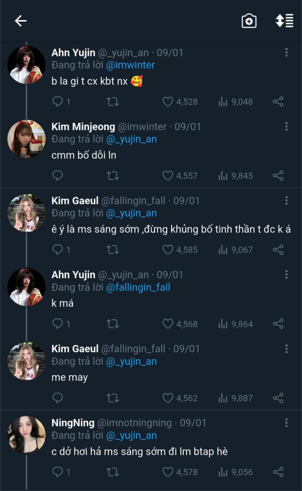This screenshot has height=491, width=302.
Task: Retweet NingNing's "c dở hơi" tweet
Action: click(113, 472)
